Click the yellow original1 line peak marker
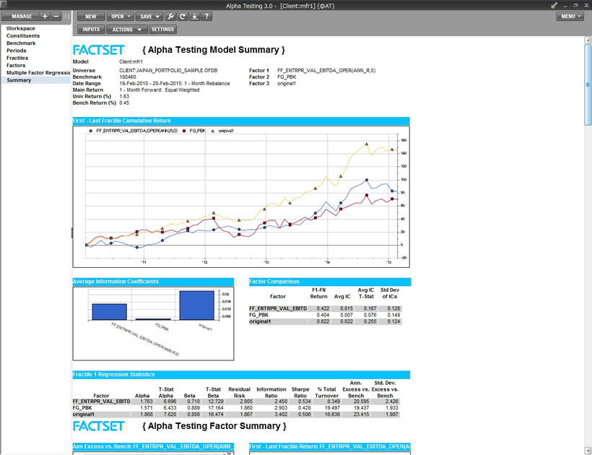592x455 pixels. 366,144
